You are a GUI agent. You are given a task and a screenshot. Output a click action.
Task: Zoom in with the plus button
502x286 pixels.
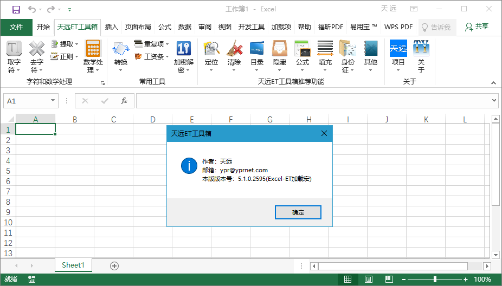(466, 279)
